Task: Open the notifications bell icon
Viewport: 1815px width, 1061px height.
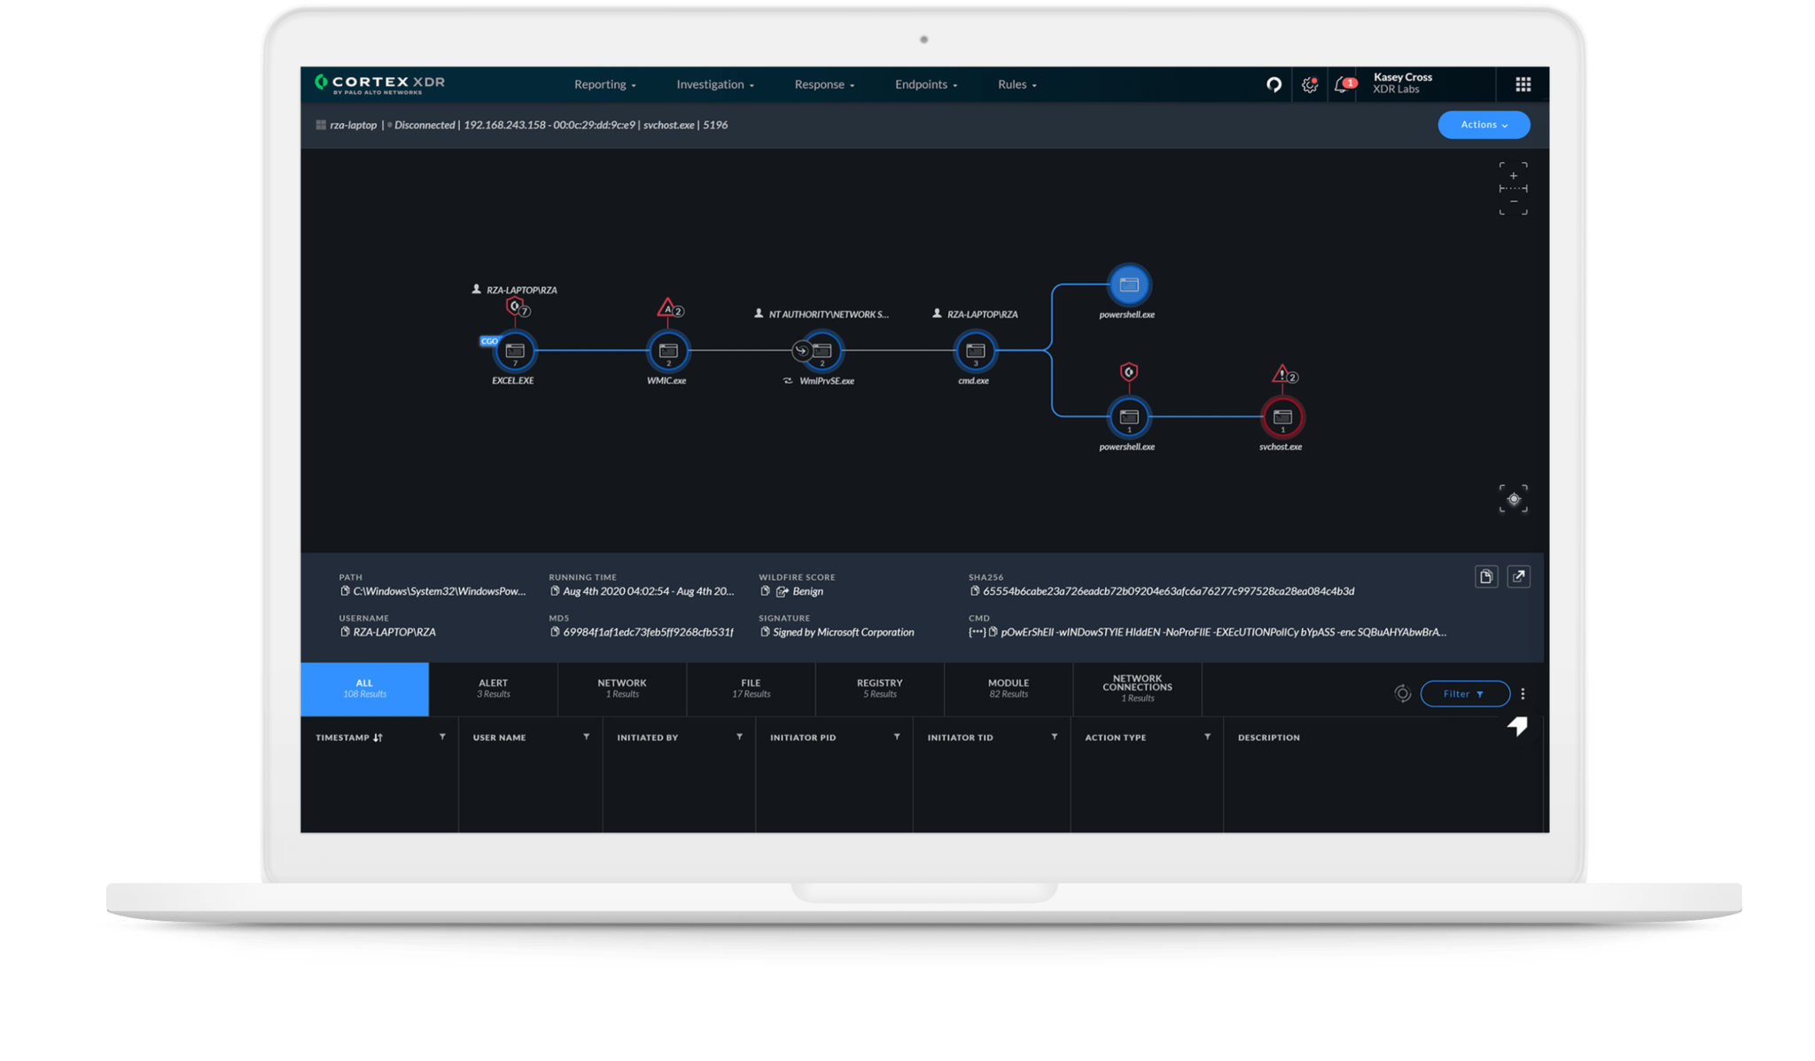Action: [x=1342, y=85]
